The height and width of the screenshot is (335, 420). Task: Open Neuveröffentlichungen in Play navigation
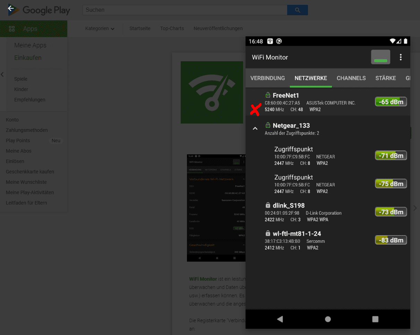pos(218,28)
